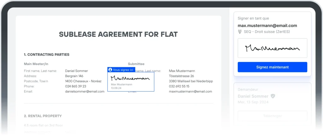Click the handwritten signature inside the document field
Screen dimensions: 323x137
pyautogui.click(x=130, y=78)
